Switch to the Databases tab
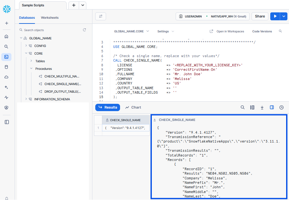The height and width of the screenshot is (200, 289). coord(27,18)
